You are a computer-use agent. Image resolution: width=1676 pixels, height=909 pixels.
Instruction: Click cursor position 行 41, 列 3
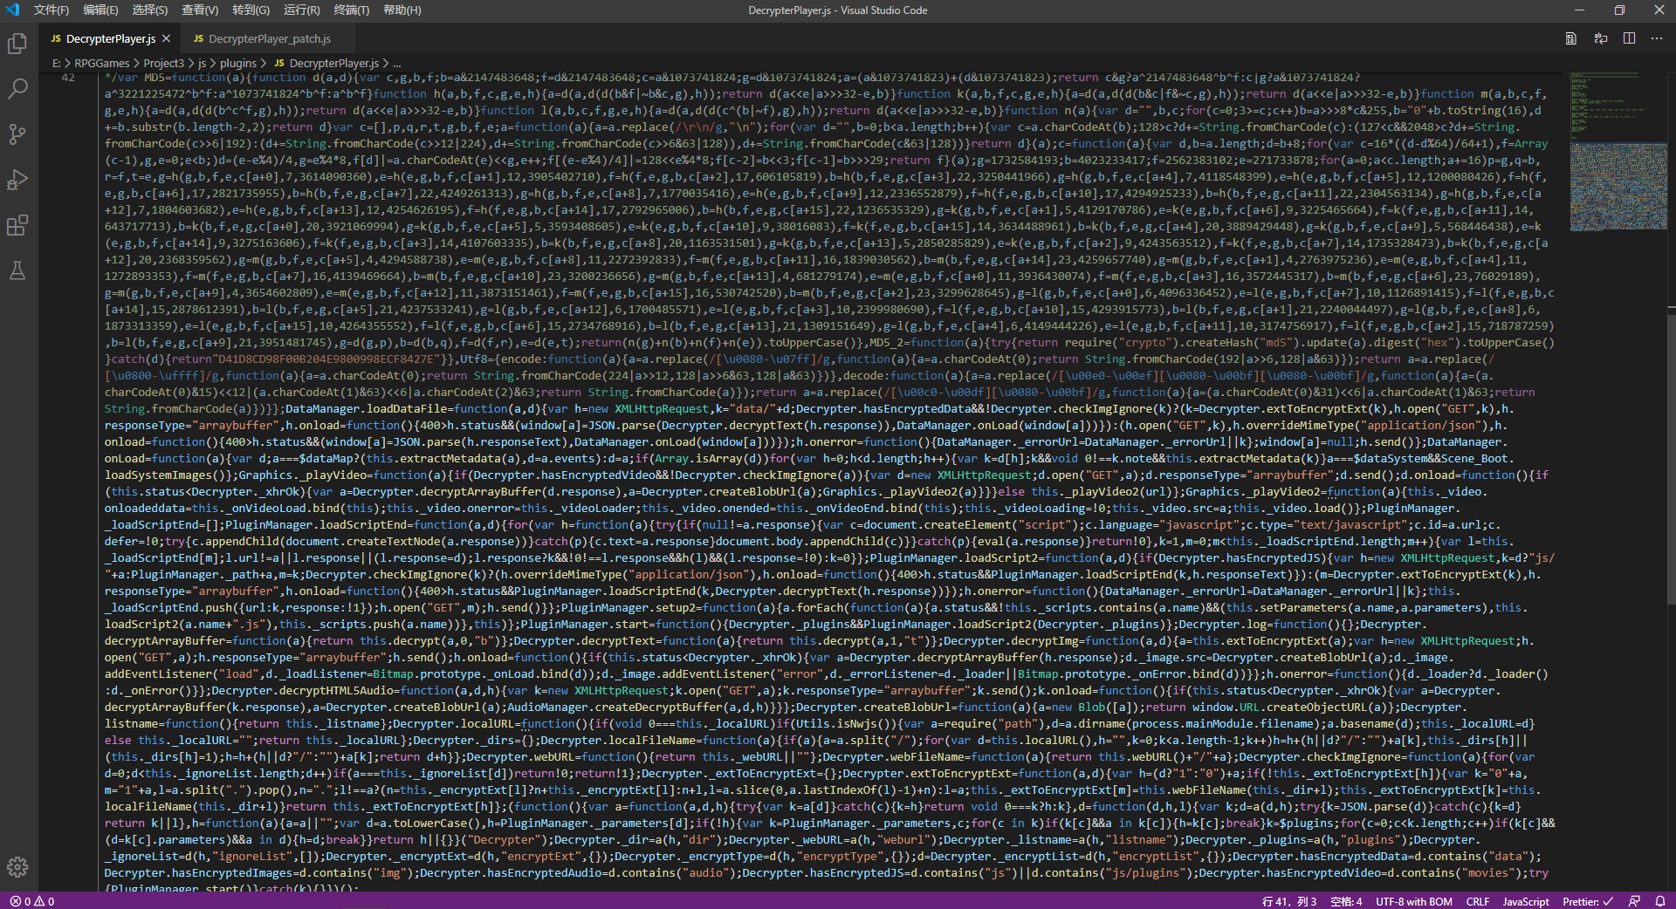1288,901
